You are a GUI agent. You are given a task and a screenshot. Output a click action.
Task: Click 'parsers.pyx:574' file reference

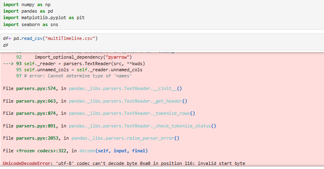pos(36,89)
